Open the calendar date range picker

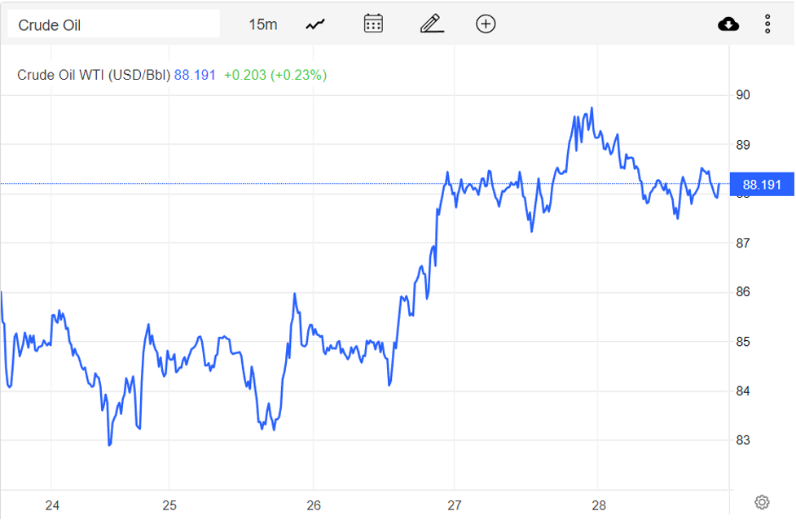point(373,24)
